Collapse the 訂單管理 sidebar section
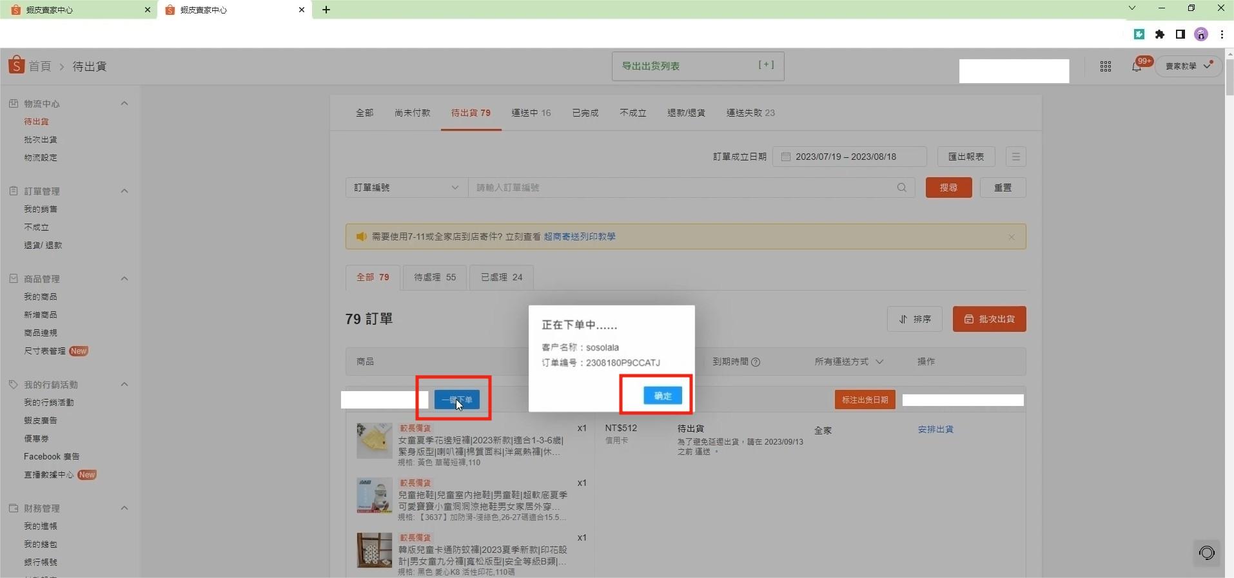The image size is (1234, 578). 124,191
